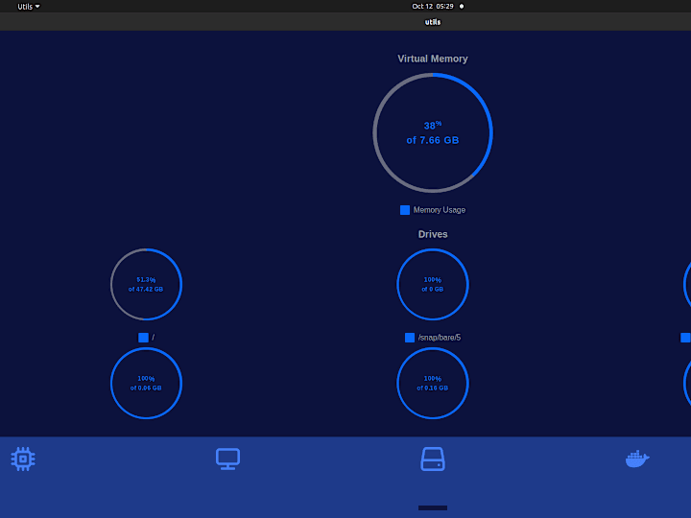Click the 51.3% of 47.42 GB gauge
This screenshot has height=518, width=691.
(x=146, y=284)
